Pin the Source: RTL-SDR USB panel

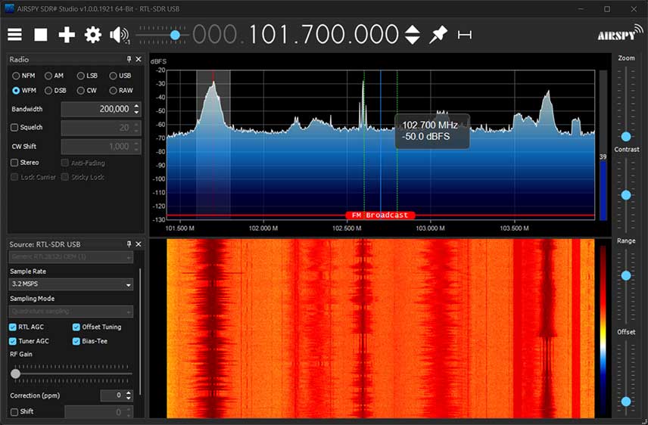129,244
